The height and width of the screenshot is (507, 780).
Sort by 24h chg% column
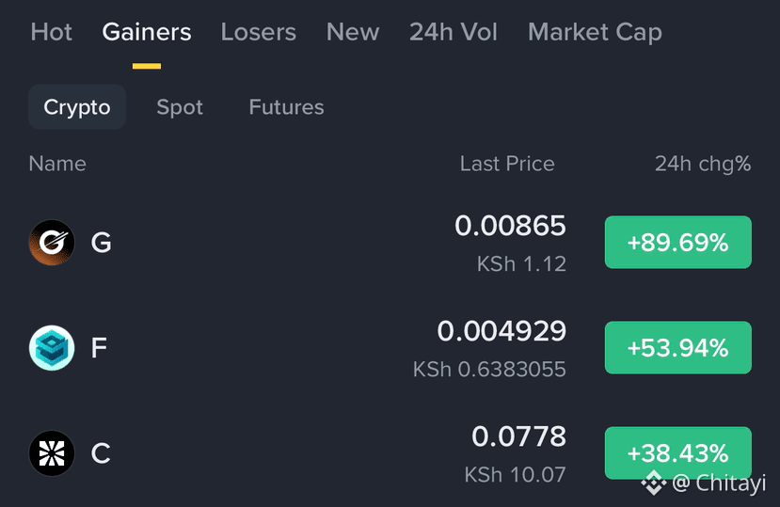click(x=703, y=164)
